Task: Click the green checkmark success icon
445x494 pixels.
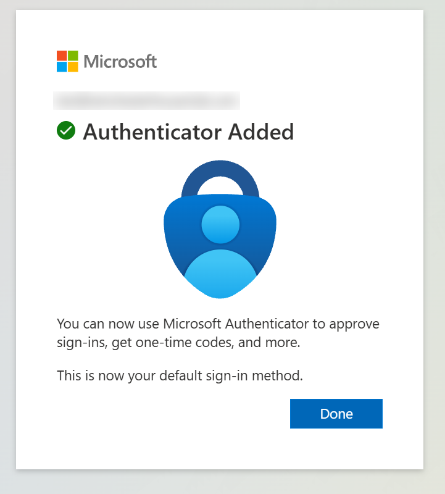Action: click(66, 130)
